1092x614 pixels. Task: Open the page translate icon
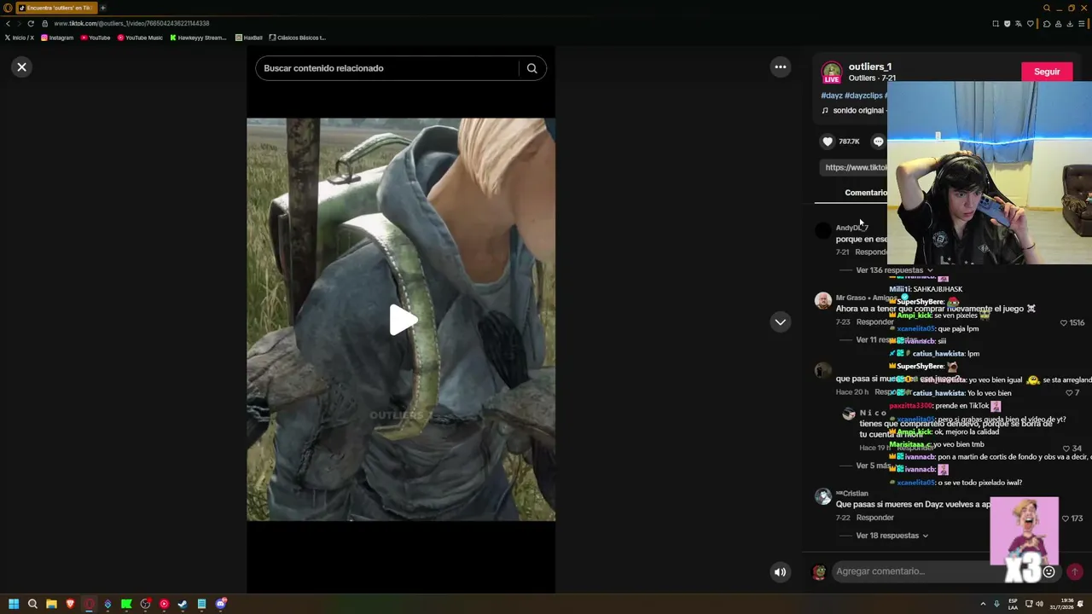[1019, 24]
